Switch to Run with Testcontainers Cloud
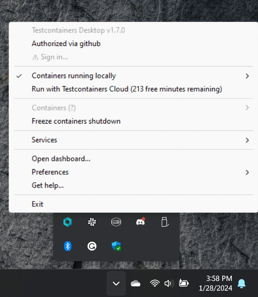258x297 pixels. point(134,89)
